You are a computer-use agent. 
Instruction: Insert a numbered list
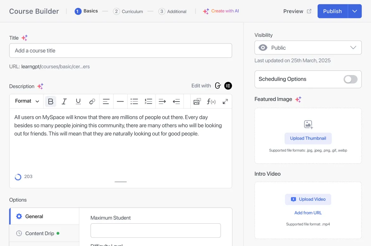pyautogui.click(x=148, y=102)
